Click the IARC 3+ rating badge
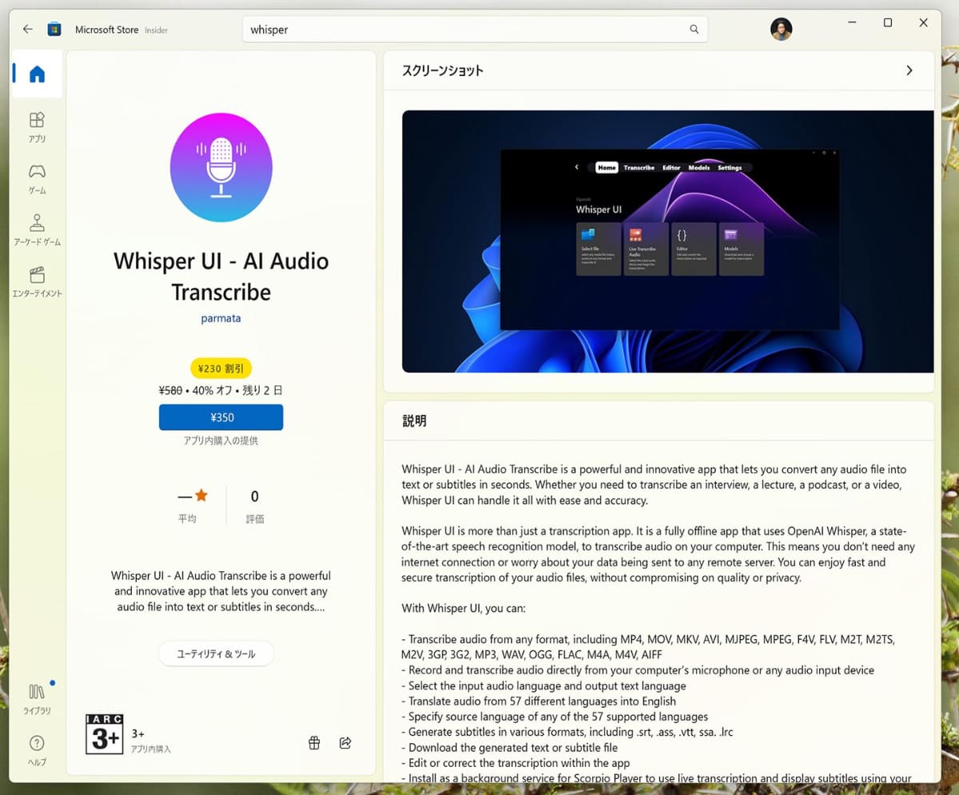 pyautogui.click(x=105, y=734)
